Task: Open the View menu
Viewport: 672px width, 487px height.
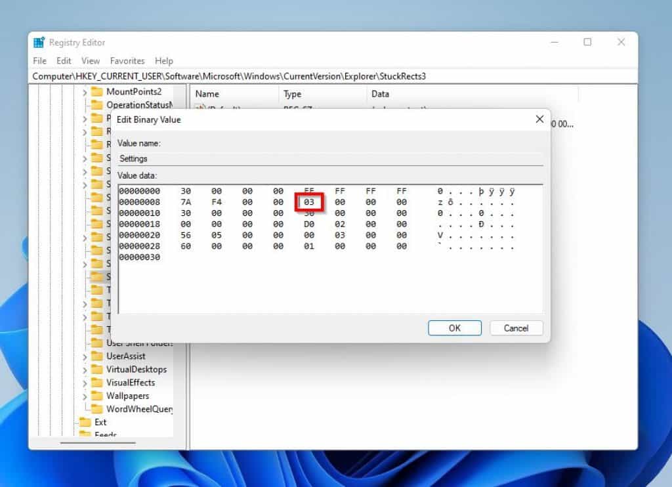Action: [91, 61]
